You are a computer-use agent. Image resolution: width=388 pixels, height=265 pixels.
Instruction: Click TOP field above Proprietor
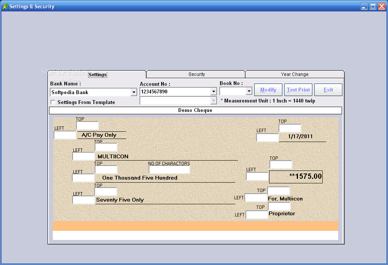pos(279,207)
